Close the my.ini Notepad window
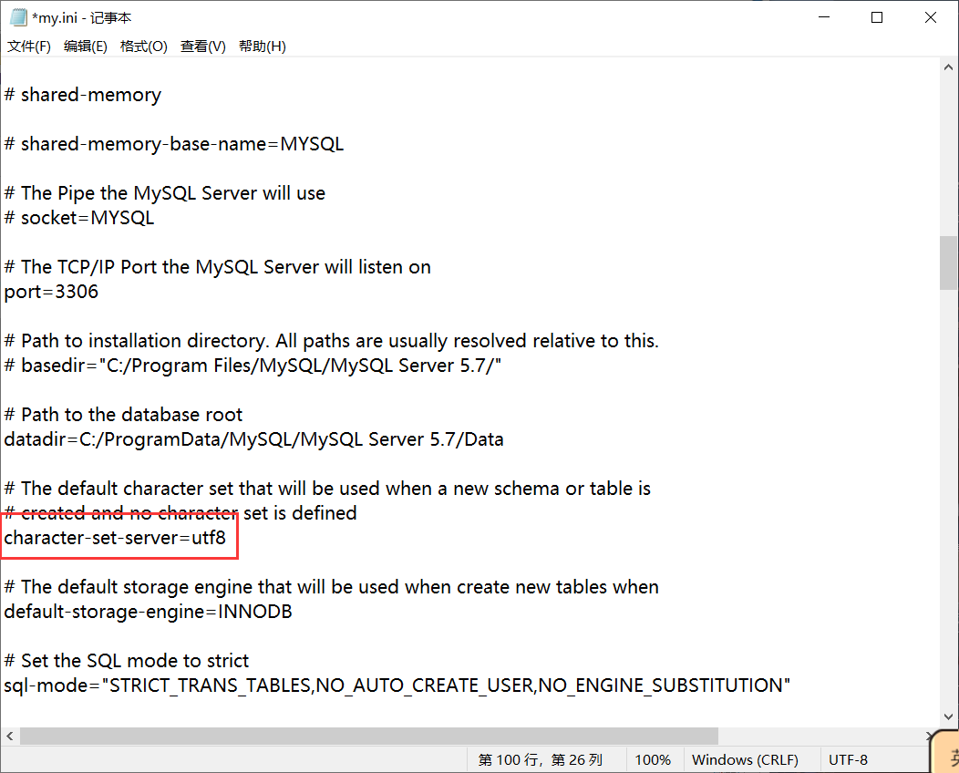This screenshot has width=959, height=773. [x=930, y=17]
